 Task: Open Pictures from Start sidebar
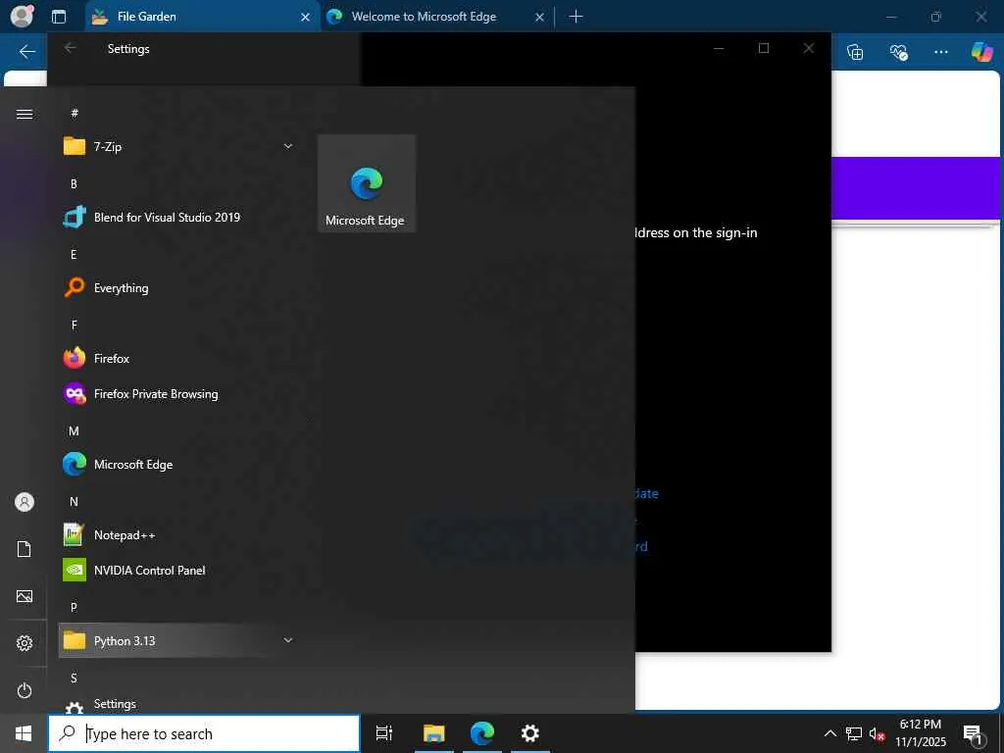(x=25, y=596)
